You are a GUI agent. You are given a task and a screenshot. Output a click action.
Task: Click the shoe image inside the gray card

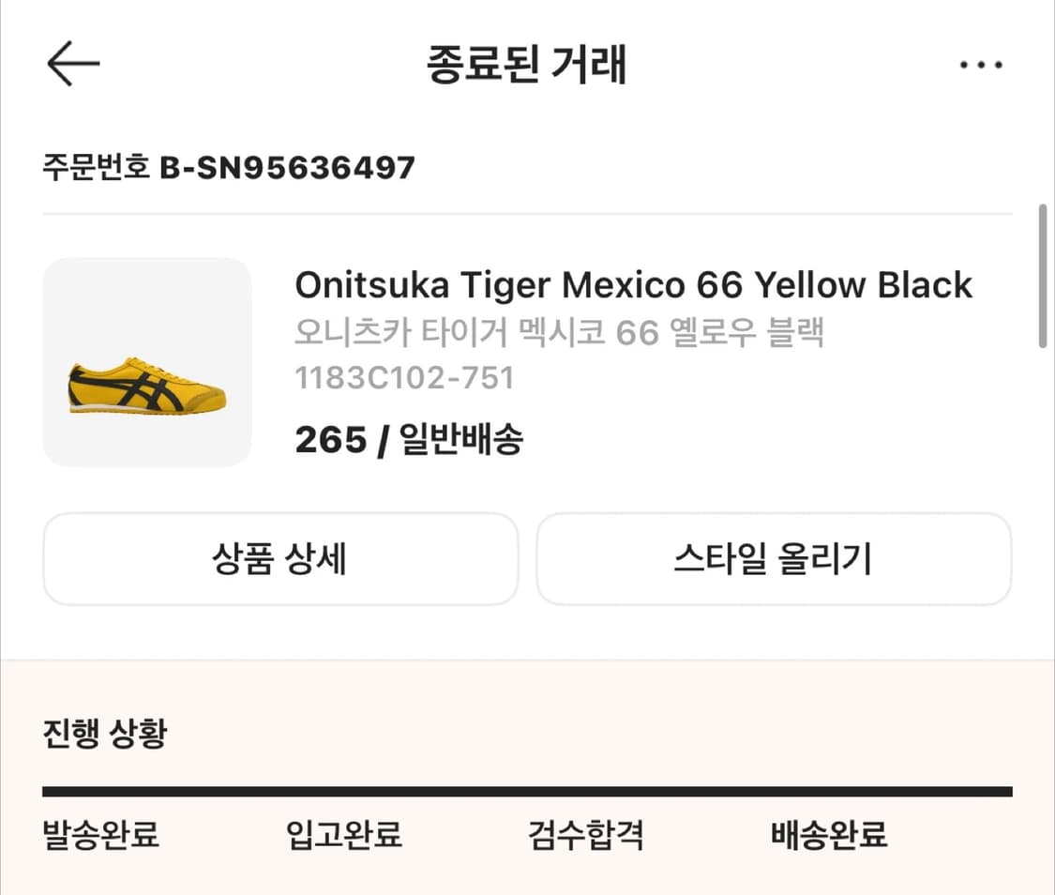[145, 385]
